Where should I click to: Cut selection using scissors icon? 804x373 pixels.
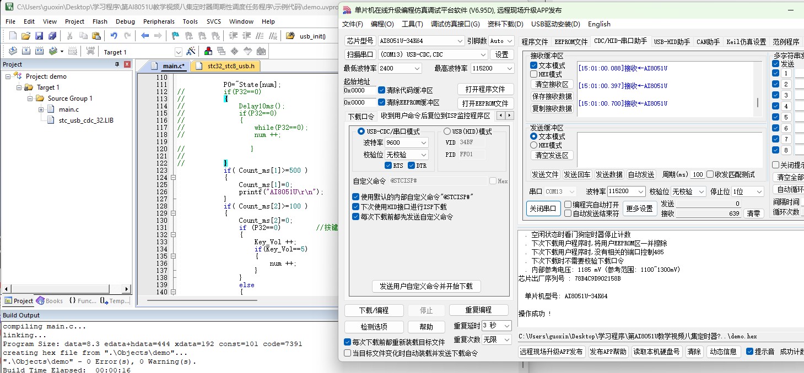[x=69, y=36]
